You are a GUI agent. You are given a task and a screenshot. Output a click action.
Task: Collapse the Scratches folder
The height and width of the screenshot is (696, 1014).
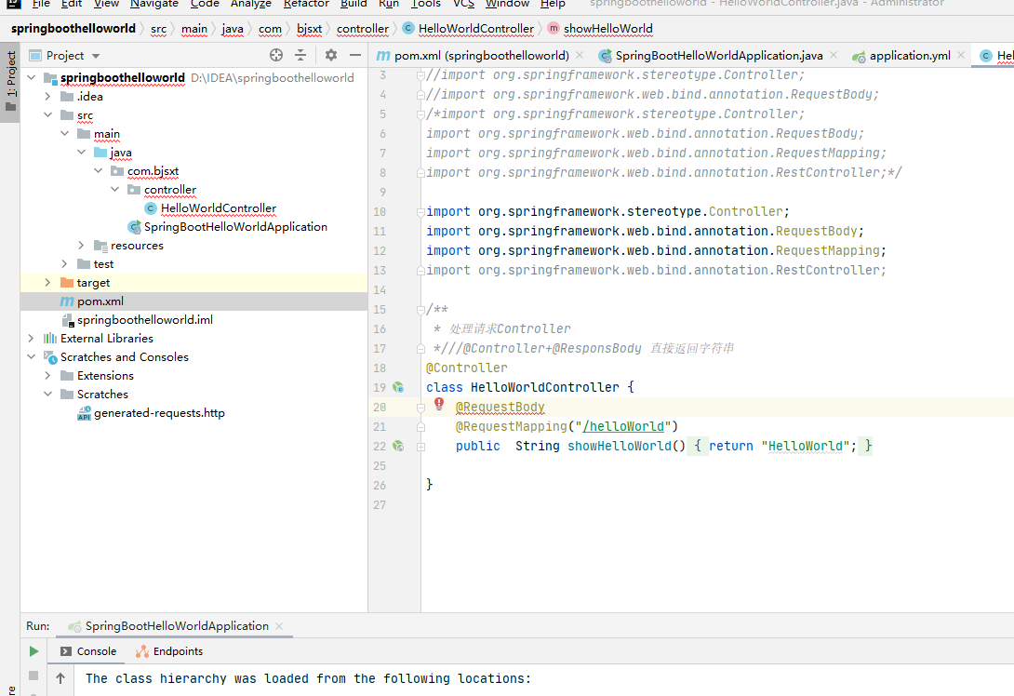tap(47, 394)
